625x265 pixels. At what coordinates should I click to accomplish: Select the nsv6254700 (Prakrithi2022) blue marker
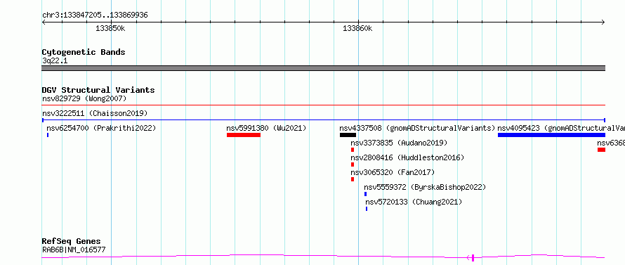(x=48, y=135)
